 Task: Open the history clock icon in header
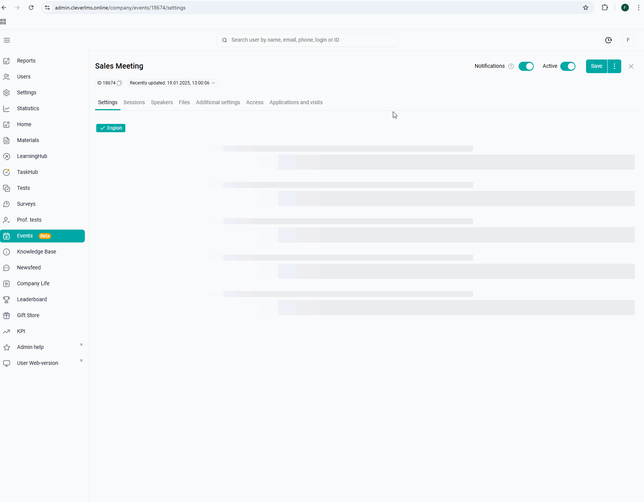pos(608,40)
